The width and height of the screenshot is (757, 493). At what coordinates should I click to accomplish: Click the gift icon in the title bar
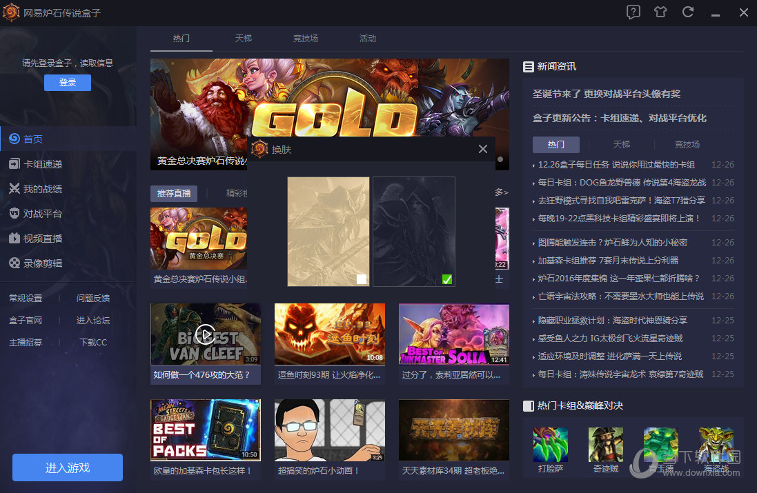coord(660,12)
